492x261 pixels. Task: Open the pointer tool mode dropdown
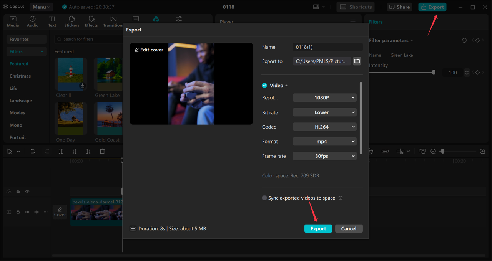(18, 152)
